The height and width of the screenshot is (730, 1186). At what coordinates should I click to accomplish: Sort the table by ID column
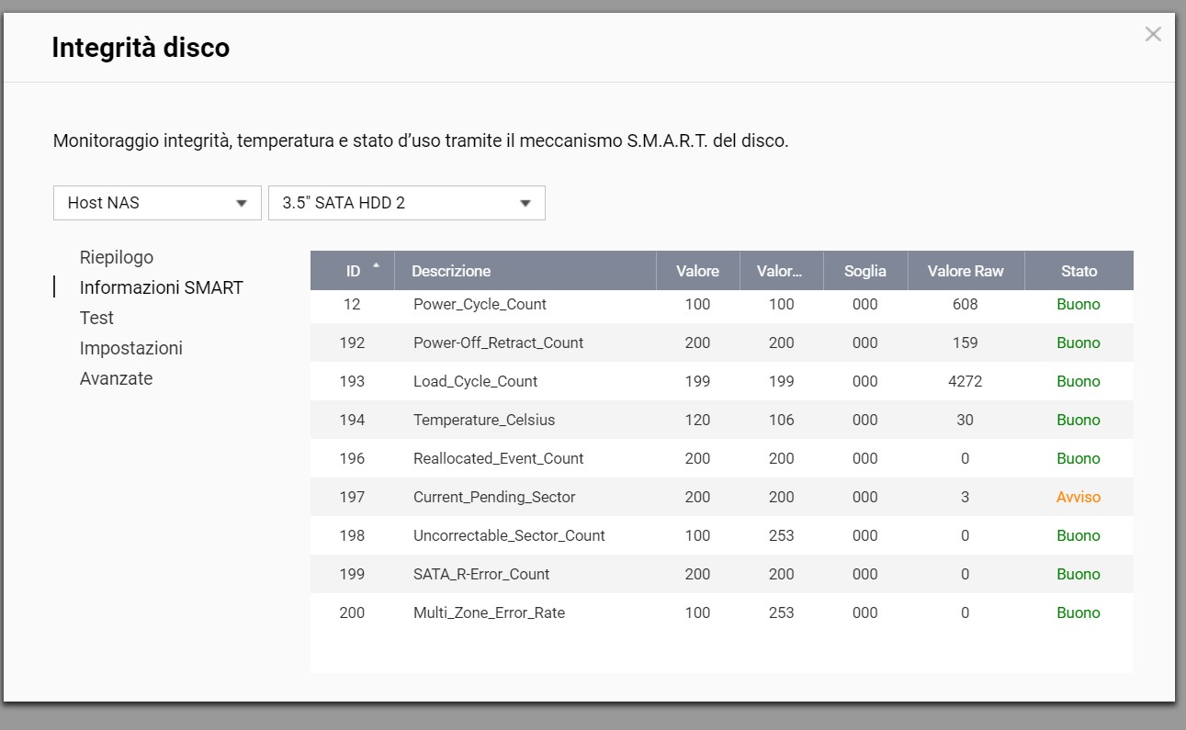(x=353, y=271)
